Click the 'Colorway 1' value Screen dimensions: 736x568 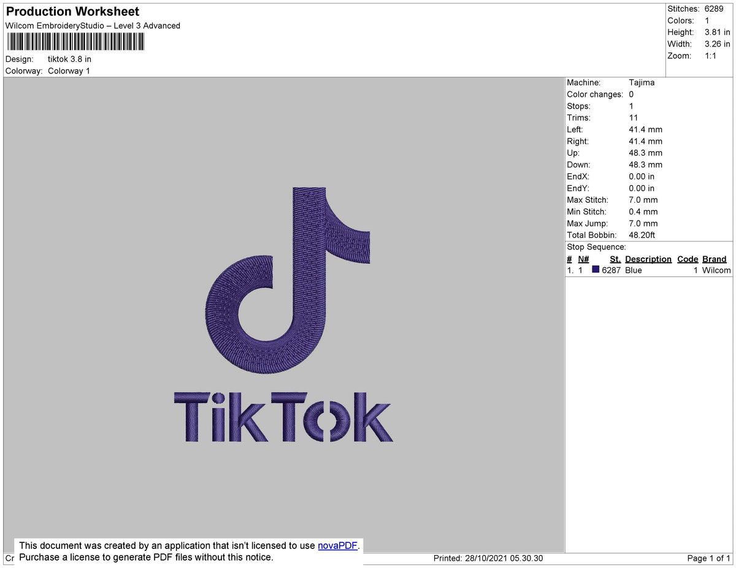coord(69,71)
